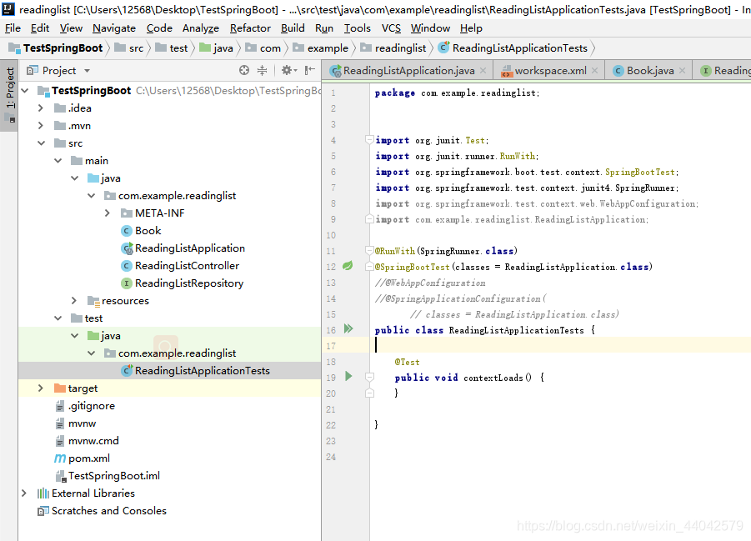This screenshot has height=541, width=751.
Task: Collapse test folder
Action: [58, 318]
